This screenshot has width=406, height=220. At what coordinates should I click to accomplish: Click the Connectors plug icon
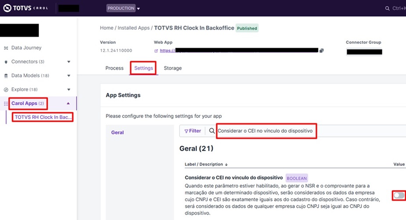click(x=6, y=62)
